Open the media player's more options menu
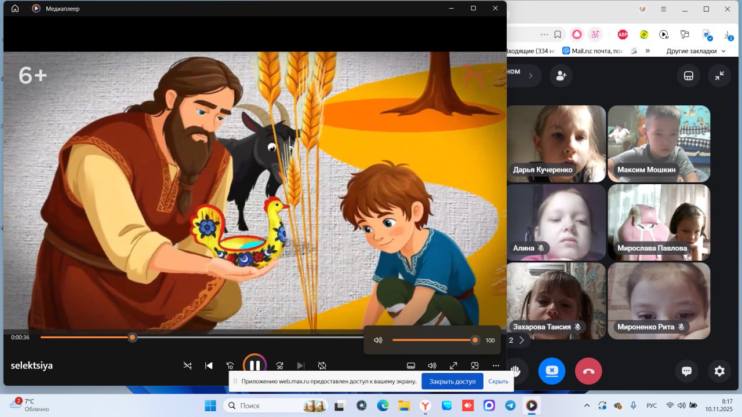The height and width of the screenshot is (417, 742). click(x=496, y=365)
